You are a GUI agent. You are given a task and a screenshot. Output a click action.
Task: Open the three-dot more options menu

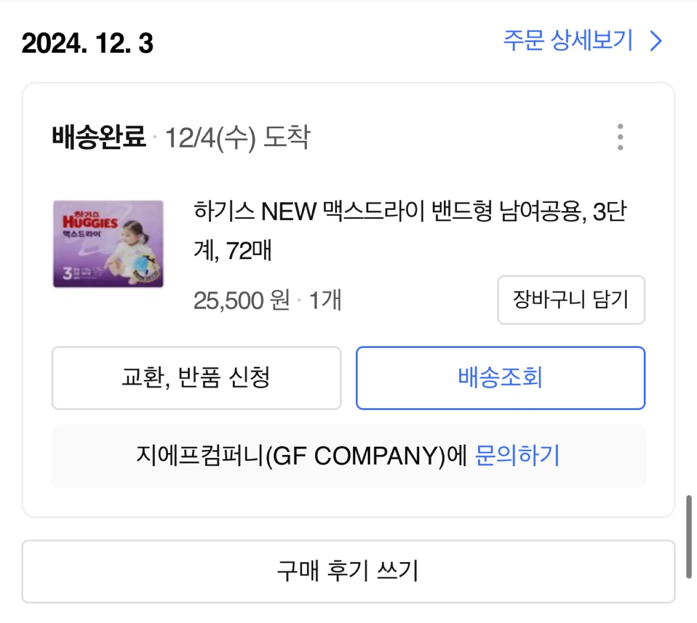pos(620,137)
